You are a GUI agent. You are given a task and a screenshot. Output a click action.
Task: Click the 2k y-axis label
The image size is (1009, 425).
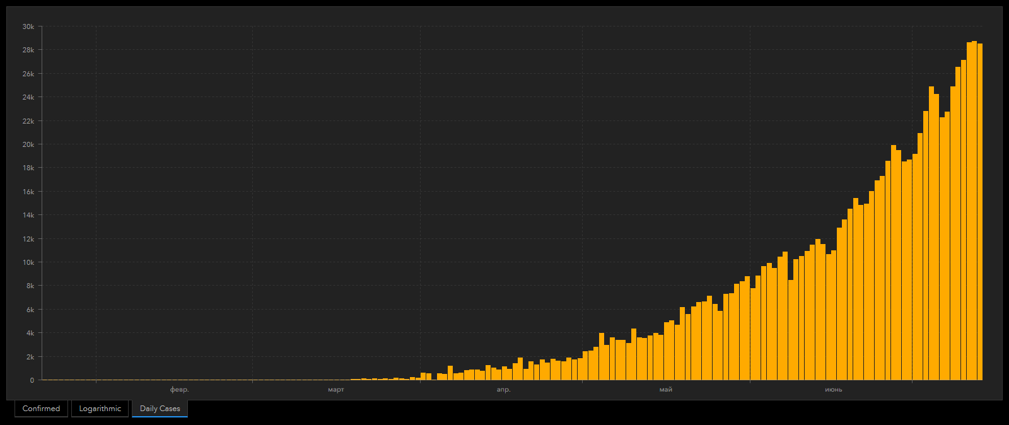(x=30, y=357)
